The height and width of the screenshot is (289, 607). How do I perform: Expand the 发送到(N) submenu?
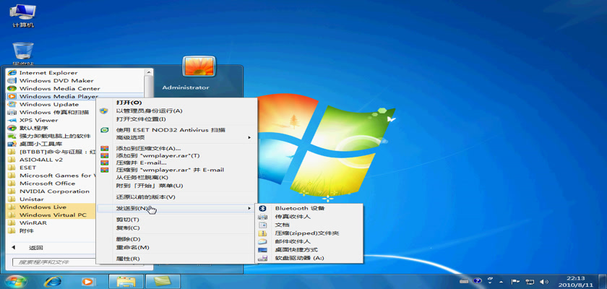point(176,208)
